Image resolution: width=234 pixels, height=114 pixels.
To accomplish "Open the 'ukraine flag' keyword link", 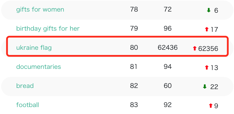I will pyautogui.click(x=34, y=48).
